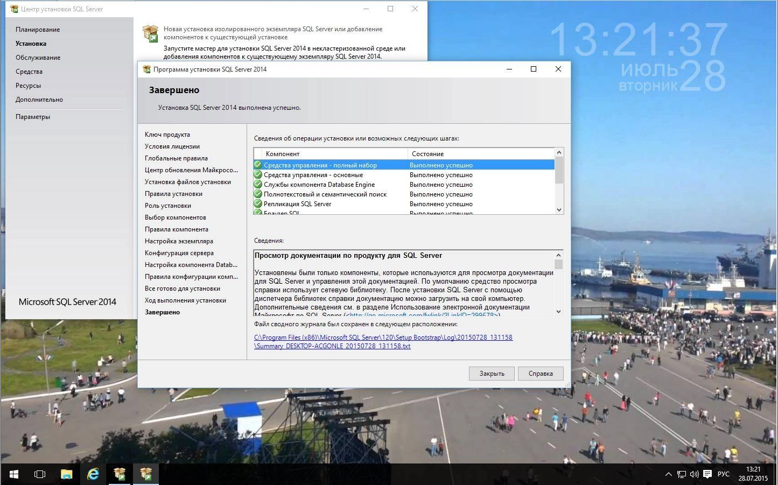Open the go.microsoft.com documentation link
The width and height of the screenshot is (778, 485).
pos(422,315)
